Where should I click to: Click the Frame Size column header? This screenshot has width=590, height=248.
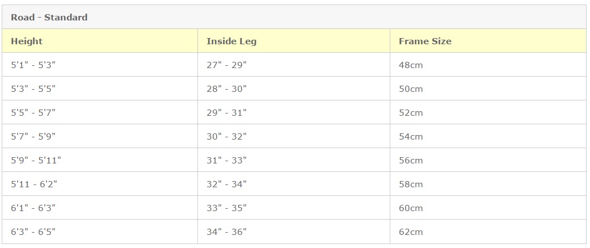[x=425, y=41]
